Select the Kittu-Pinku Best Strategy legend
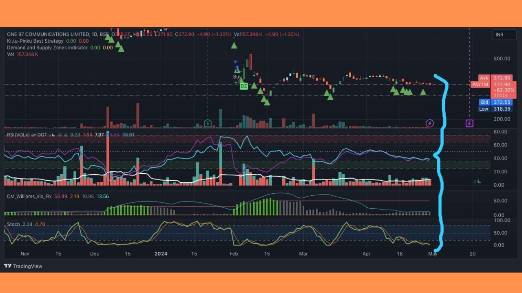This screenshot has height=293, width=522. click(x=35, y=41)
